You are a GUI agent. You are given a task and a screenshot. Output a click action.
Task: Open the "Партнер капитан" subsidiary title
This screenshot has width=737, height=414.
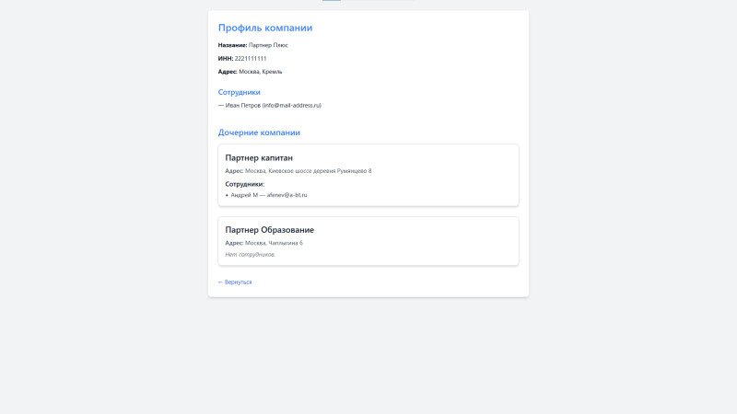tap(259, 157)
